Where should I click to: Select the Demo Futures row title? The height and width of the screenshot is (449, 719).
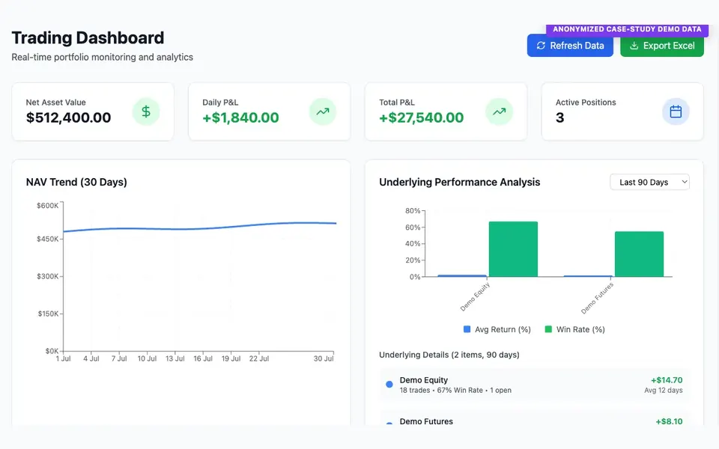tap(426, 421)
